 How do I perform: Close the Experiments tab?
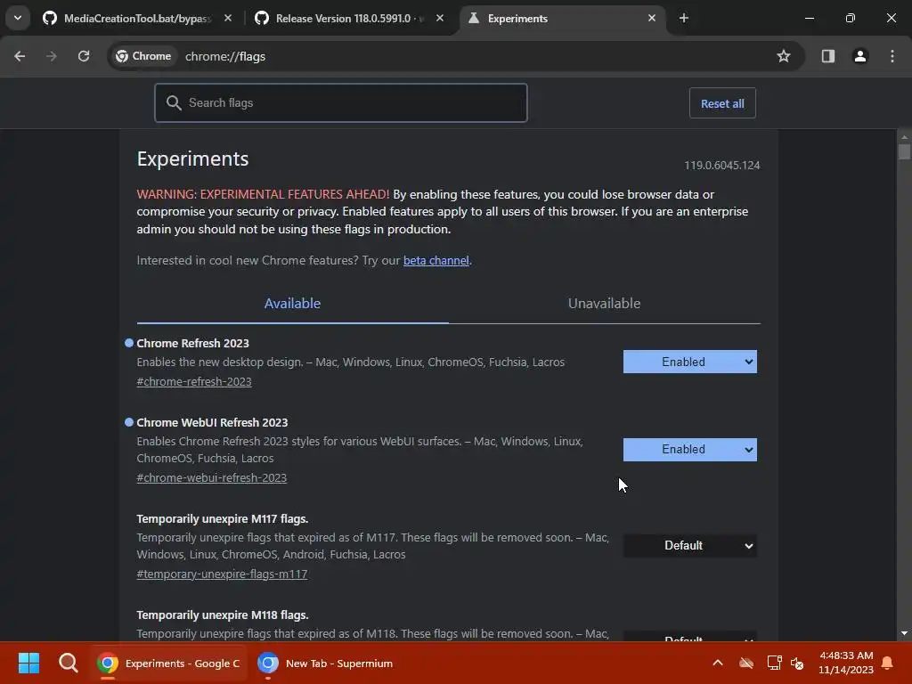(651, 18)
